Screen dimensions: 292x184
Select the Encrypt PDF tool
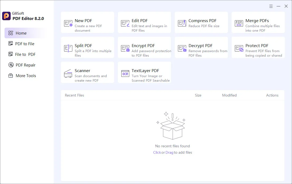point(144,47)
